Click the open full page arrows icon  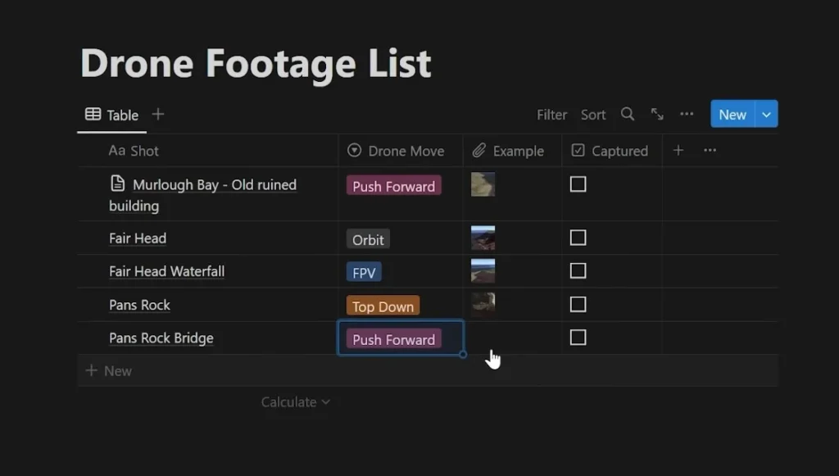tap(657, 114)
